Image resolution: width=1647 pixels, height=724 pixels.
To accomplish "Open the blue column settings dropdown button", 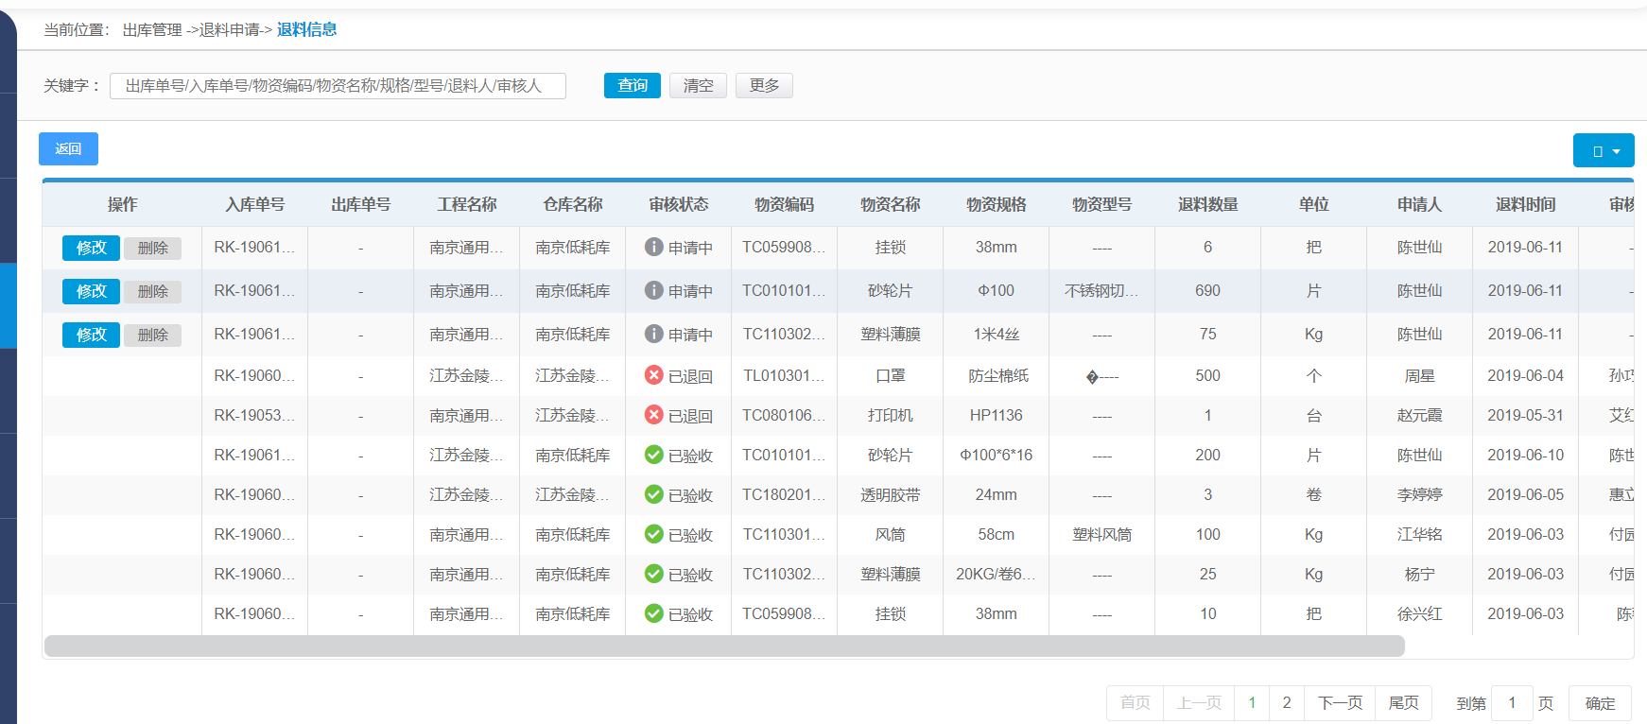I will tap(1603, 150).
